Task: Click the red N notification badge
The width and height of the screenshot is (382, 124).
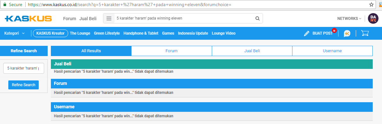Action: coord(334,30)
